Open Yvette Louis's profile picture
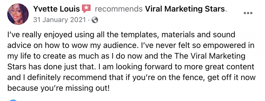The image size is (265, 101). [x=18, y=14]
